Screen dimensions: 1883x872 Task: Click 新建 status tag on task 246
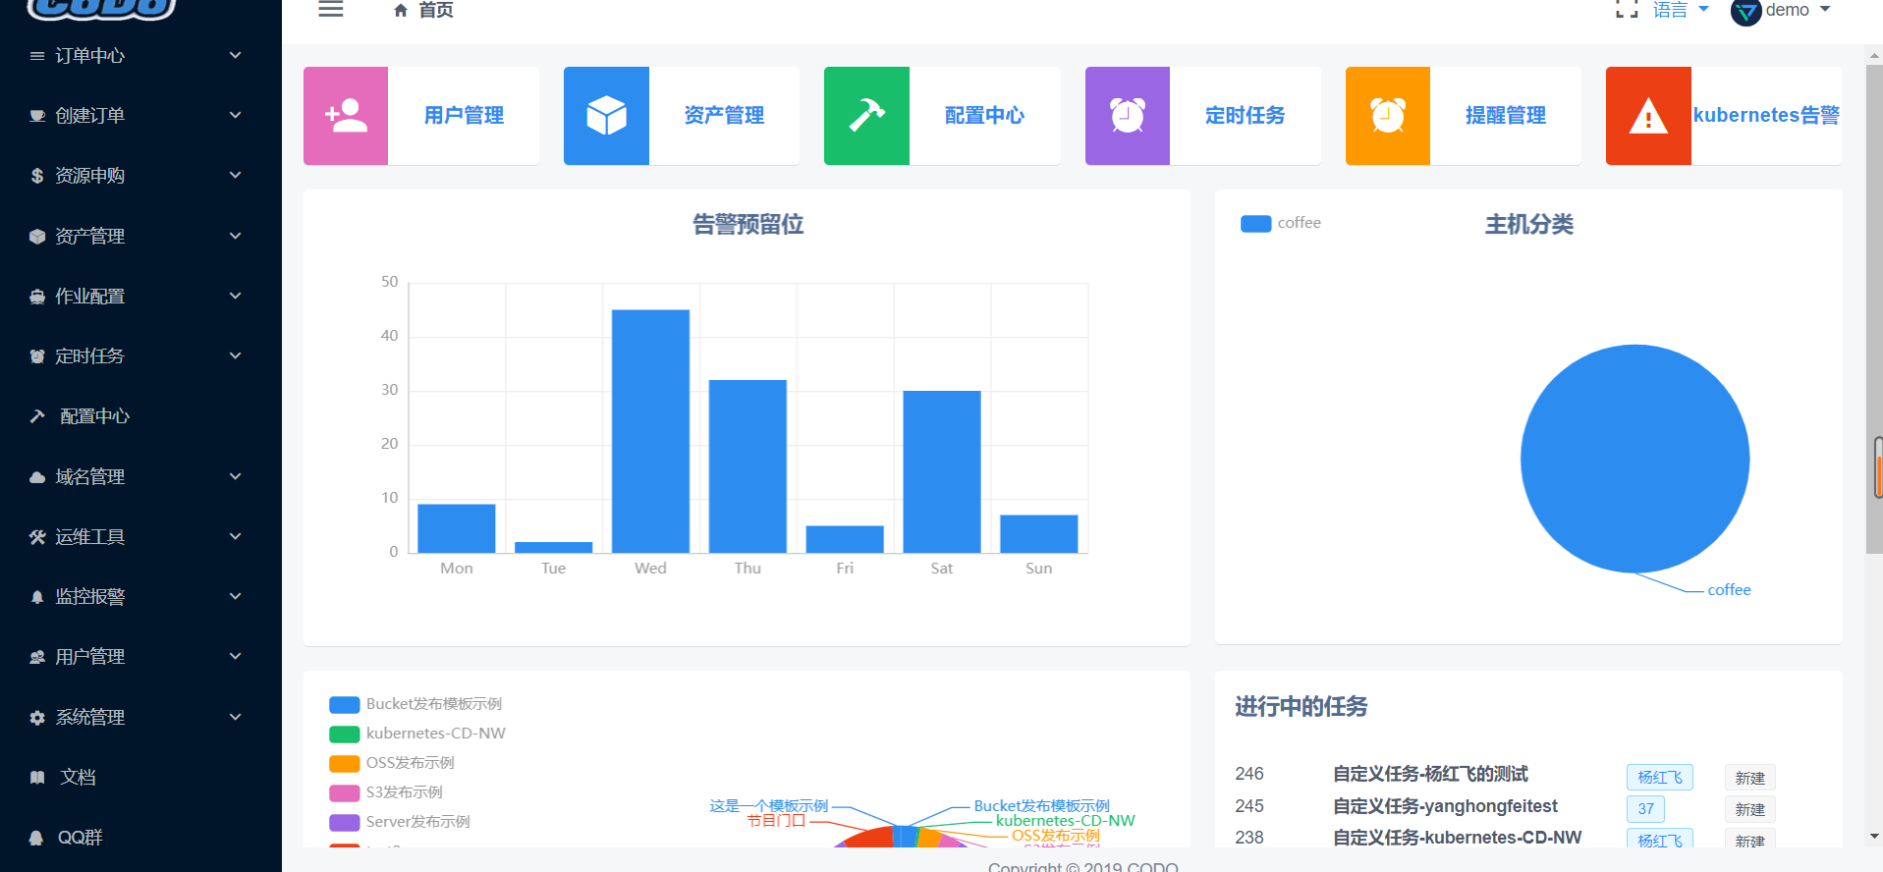click(1749, 778)
